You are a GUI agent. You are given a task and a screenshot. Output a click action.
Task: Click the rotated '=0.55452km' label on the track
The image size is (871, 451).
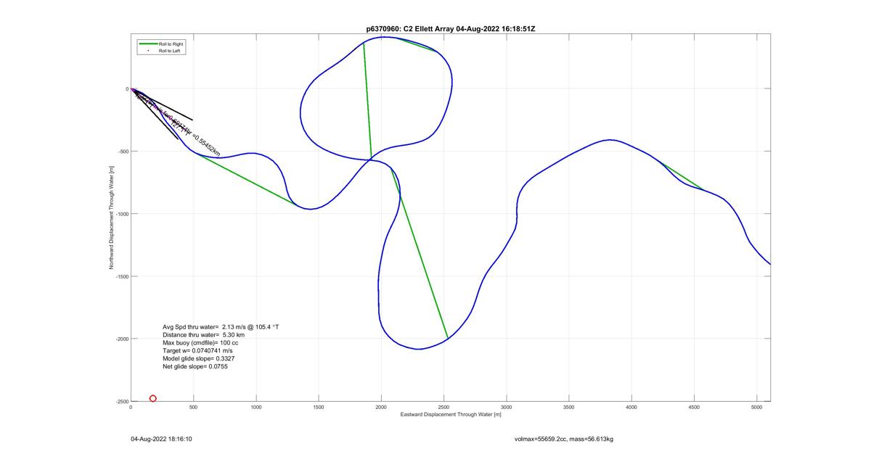point(205,146)
